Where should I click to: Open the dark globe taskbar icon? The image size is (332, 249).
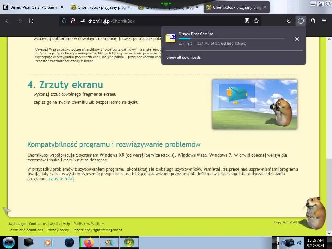(69, 243)
